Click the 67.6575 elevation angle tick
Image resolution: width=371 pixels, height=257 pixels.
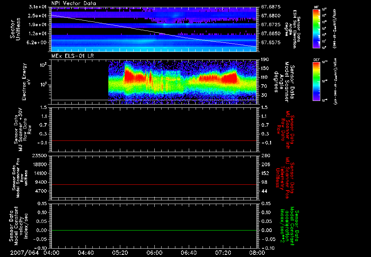tap(271, 42)
